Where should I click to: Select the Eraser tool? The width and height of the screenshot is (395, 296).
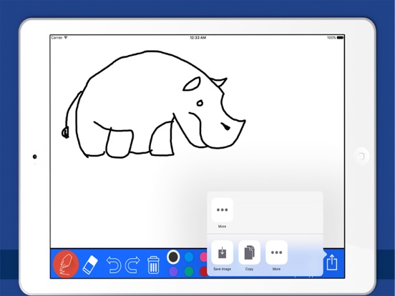pos(90,265)
